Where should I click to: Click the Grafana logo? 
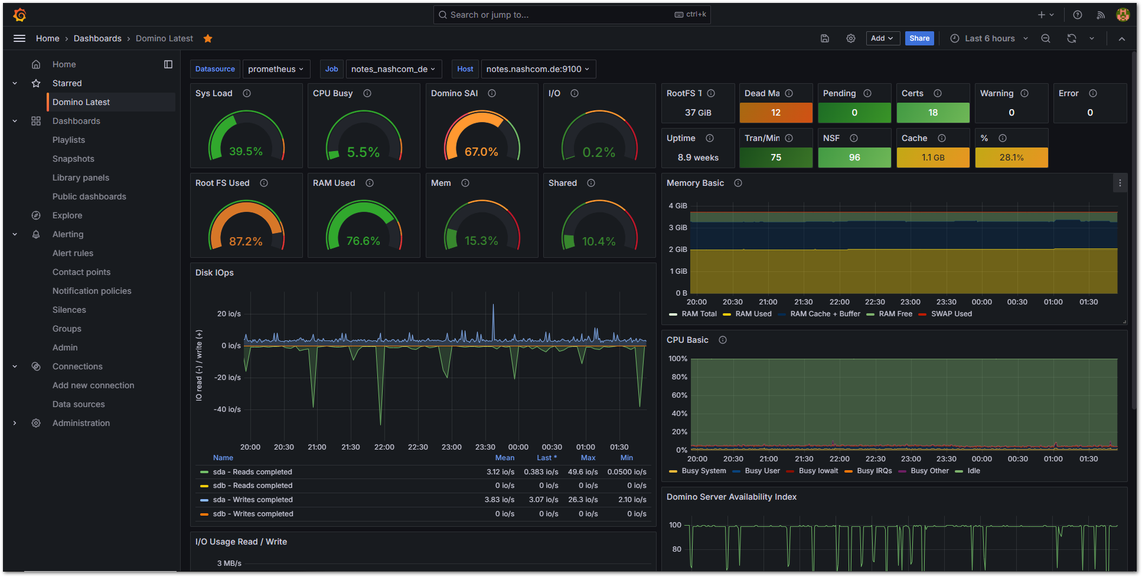19,15
